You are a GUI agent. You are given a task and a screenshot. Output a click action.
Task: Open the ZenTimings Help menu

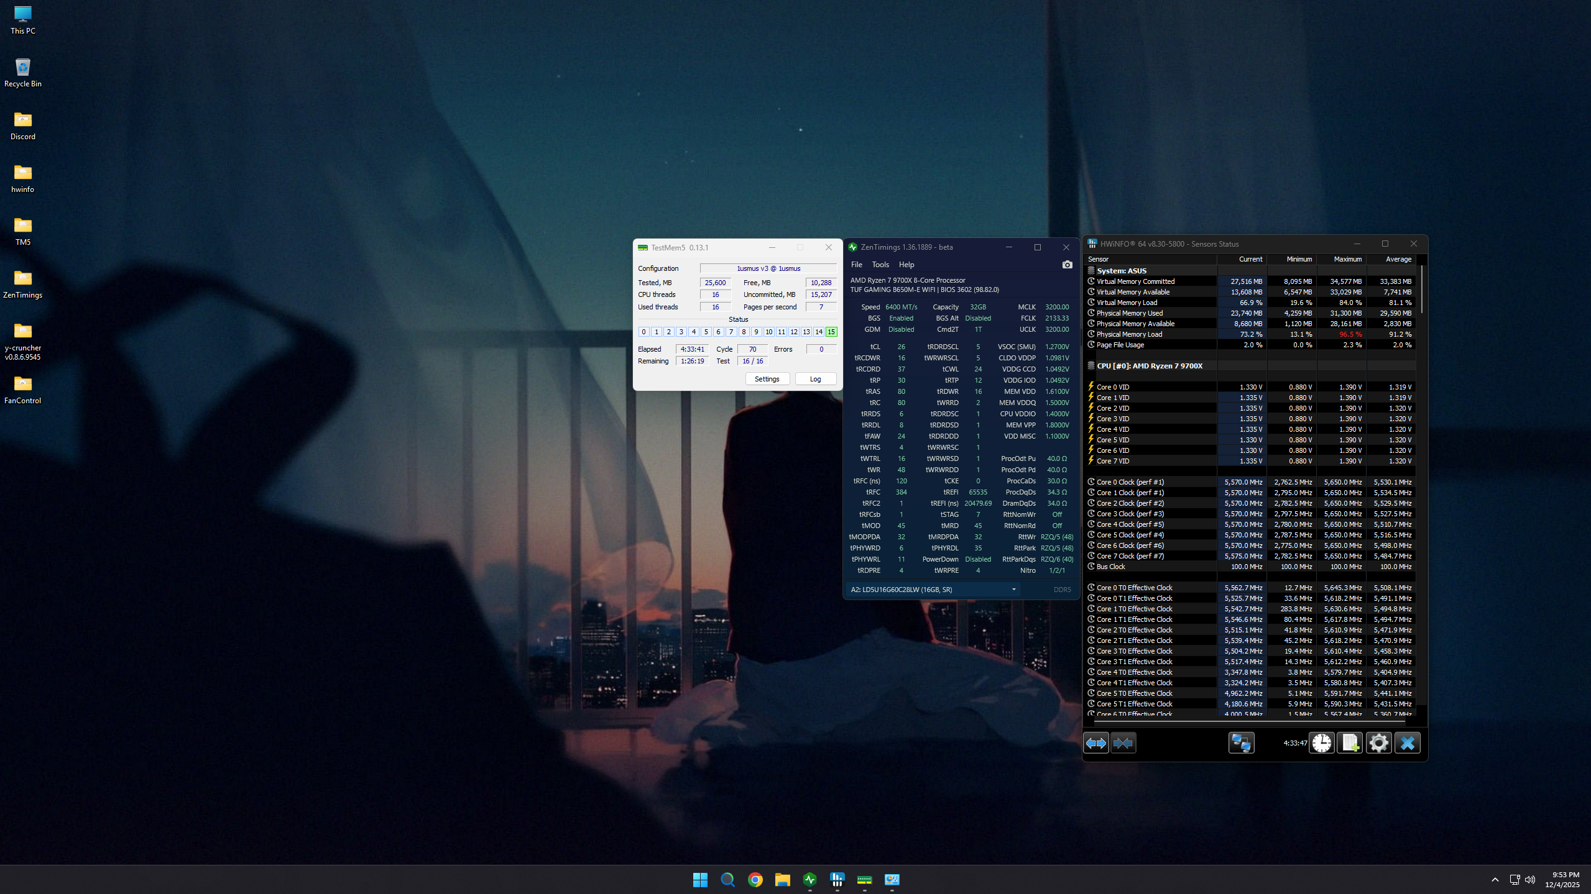coord(906,265)
